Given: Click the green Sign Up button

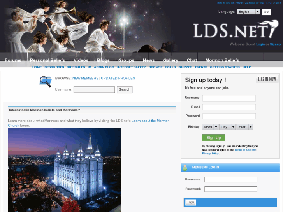Looking at the screenshot, I should pyautogui.click(x=214, y=138).
